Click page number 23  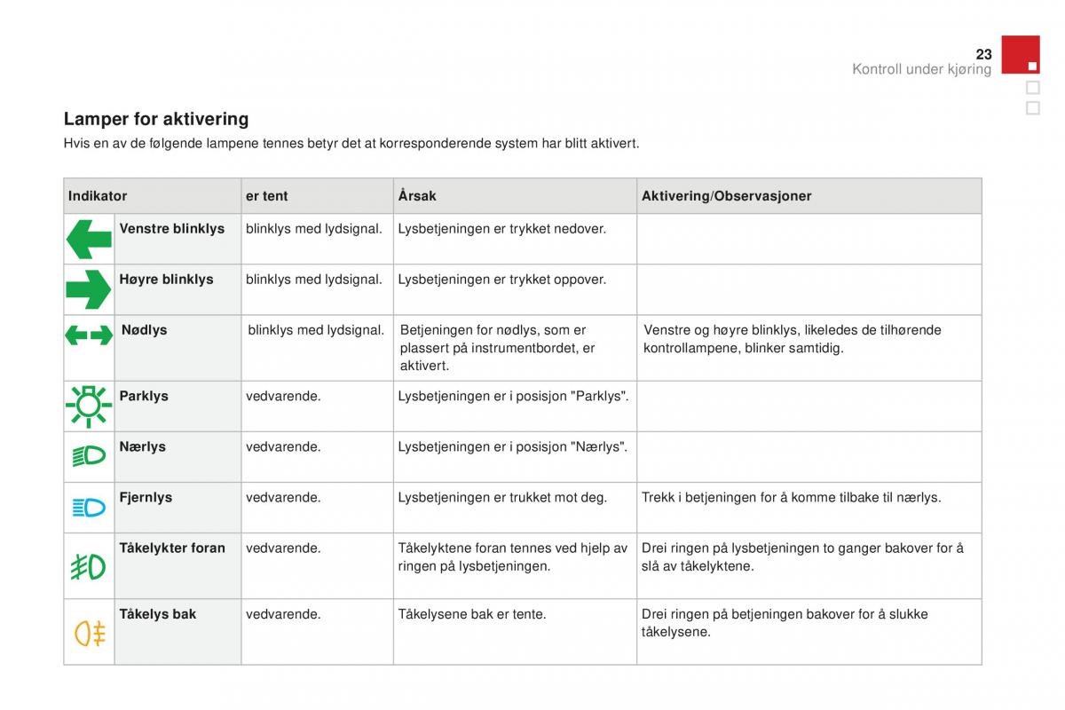(x=983, y=54)
